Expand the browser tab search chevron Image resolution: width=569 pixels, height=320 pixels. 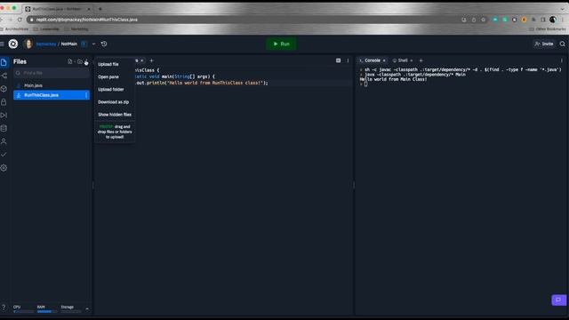563,9
